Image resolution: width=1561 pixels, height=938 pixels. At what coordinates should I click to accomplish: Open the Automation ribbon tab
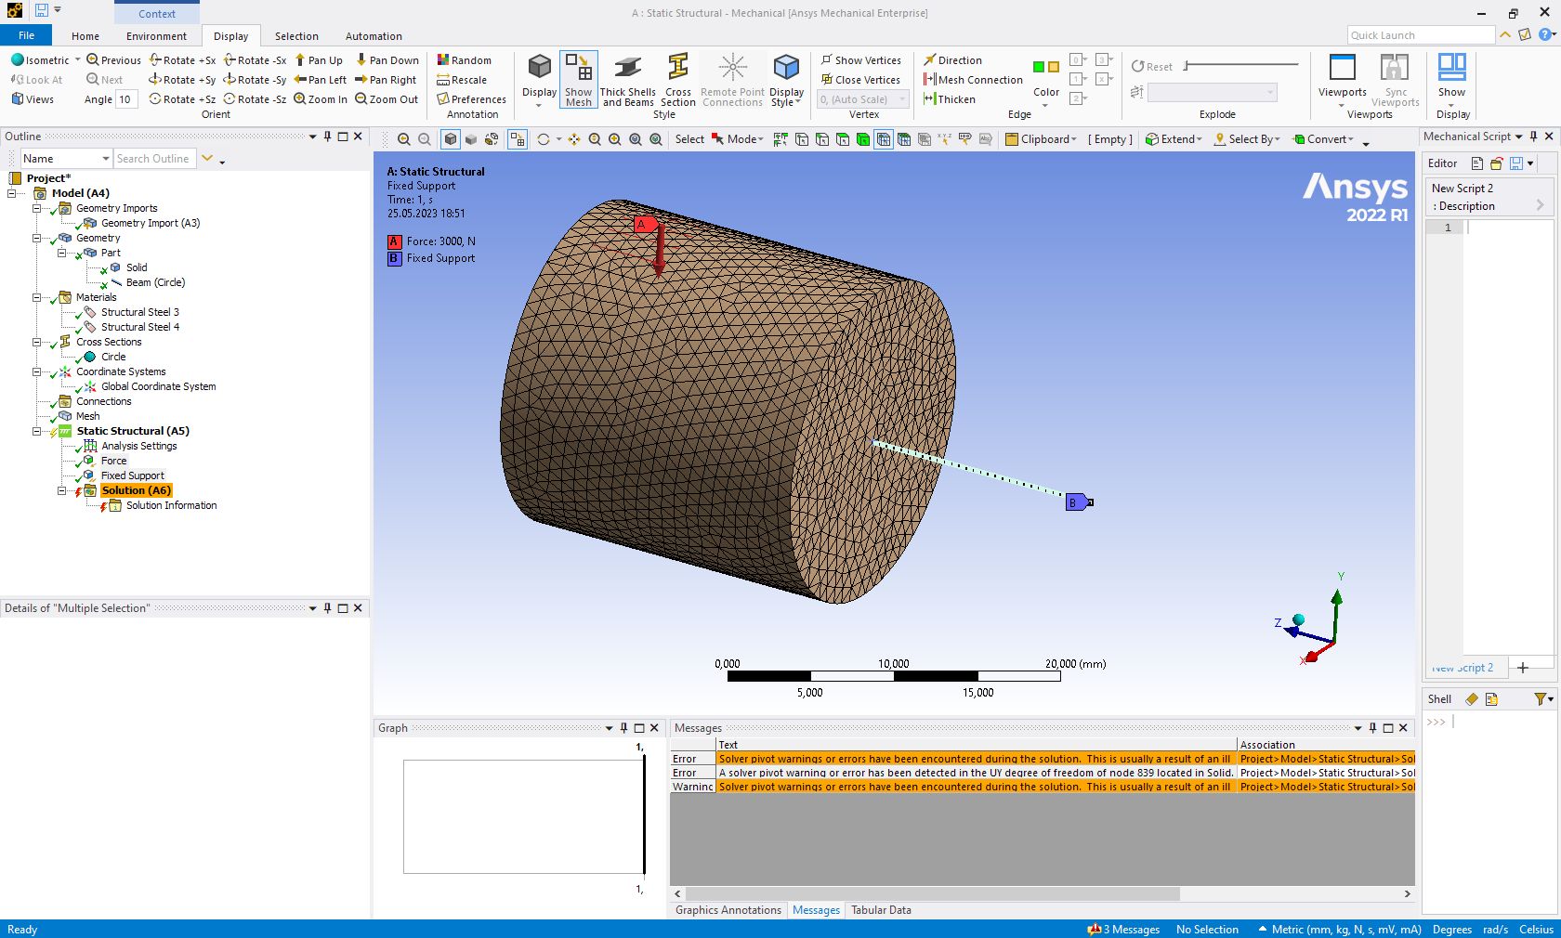374,36
